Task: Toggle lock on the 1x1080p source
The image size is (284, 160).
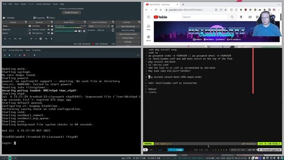Action: click(x=52, y=26)
